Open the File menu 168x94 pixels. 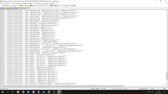point(1,3)
